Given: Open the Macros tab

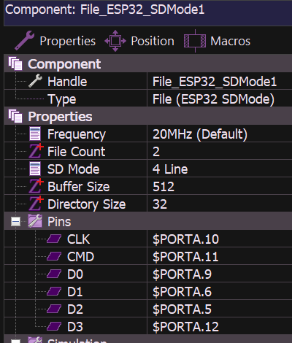Looking at the screenshot, I should 217,41.
